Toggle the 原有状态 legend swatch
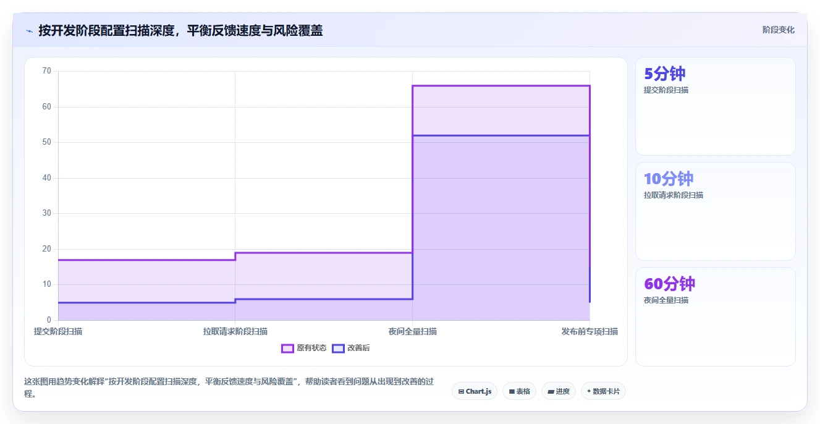The image size is (820, 424). [287, 348]
